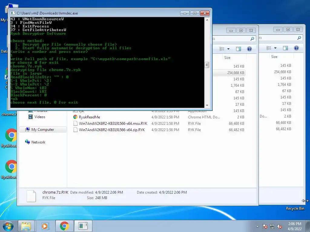
Task: Open view options dropdown arrow, rear Explorer
Action: point(275,48)
